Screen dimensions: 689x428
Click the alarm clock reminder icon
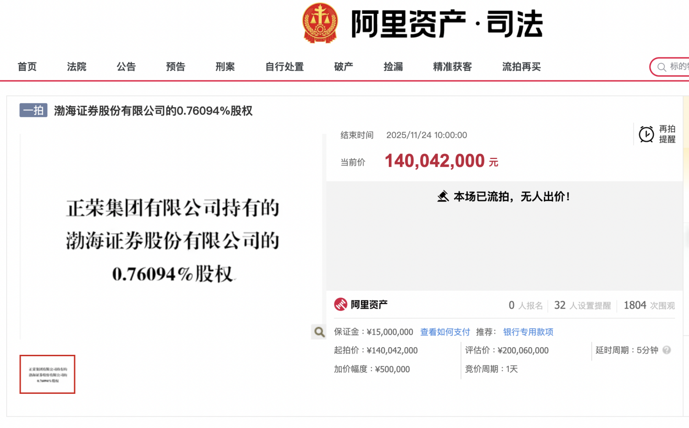coord(646,134)
